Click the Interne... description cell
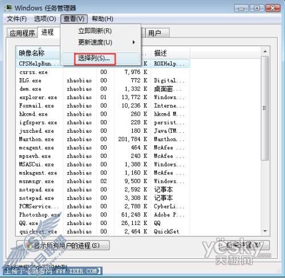Image resolution: width=285 pixels, height=278 pixels. pos(169,105)
